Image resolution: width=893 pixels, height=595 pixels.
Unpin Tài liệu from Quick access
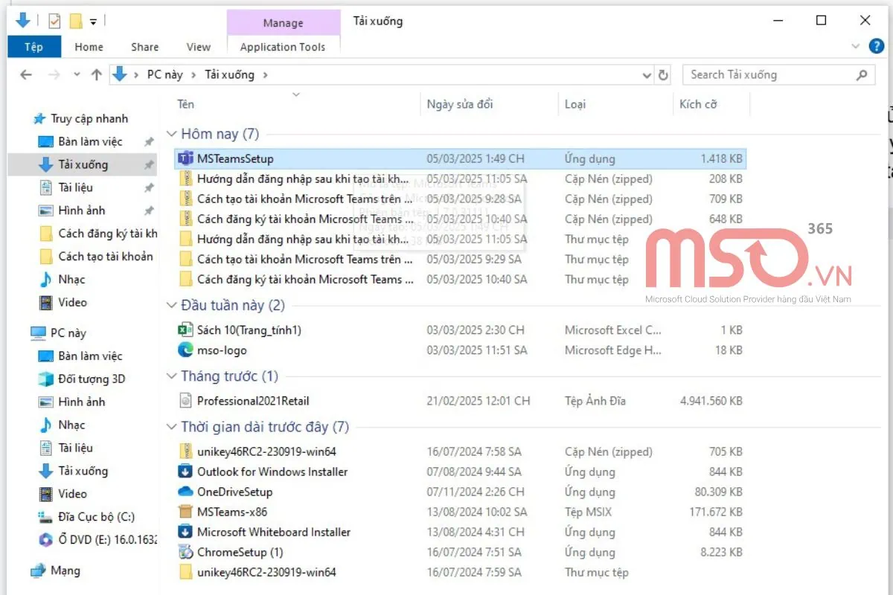click(147, 187)
